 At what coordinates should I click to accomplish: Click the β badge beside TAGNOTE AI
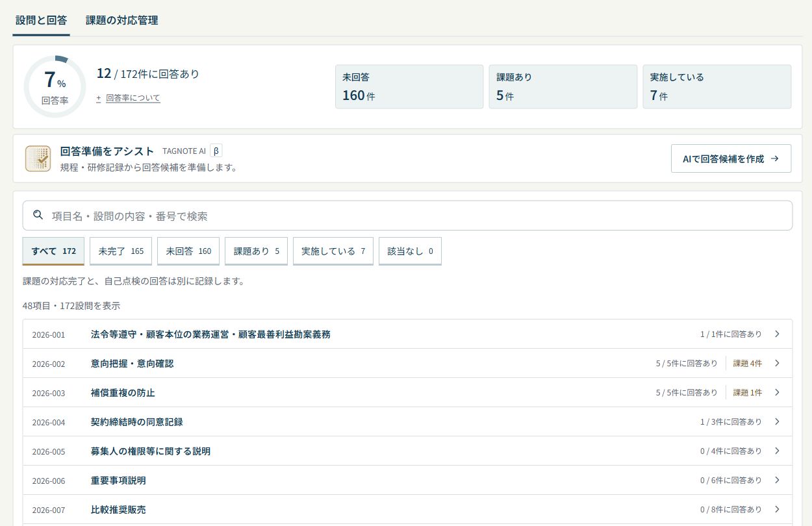tap(216, 151)
